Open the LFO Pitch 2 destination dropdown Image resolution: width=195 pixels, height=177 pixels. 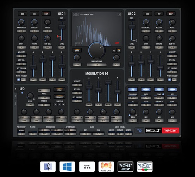click(36, 117)
